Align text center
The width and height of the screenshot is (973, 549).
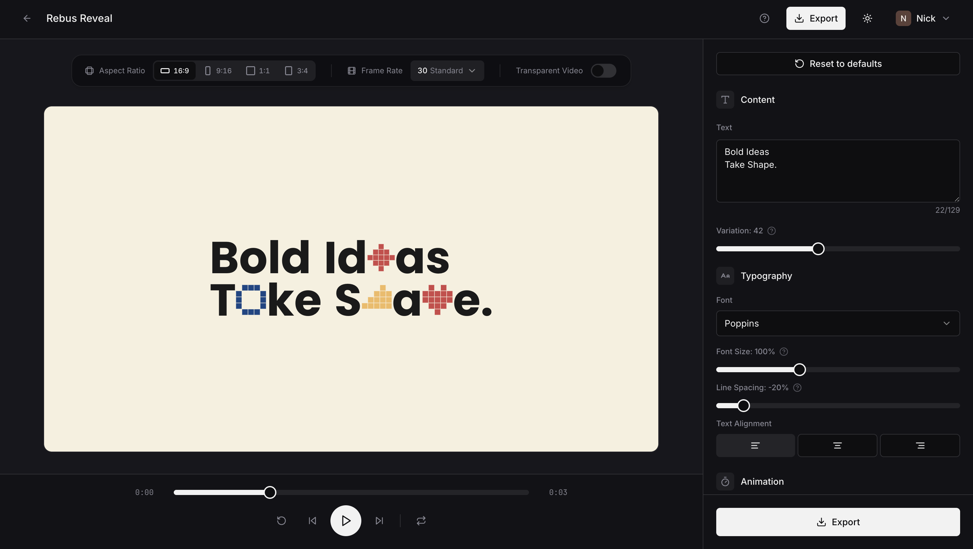tap(838, 446)
